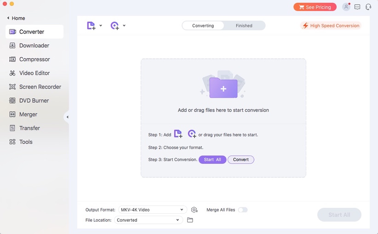This screenshot has width=378, height=234.
Task: Switch to the Finished tab
Action: 244,26
